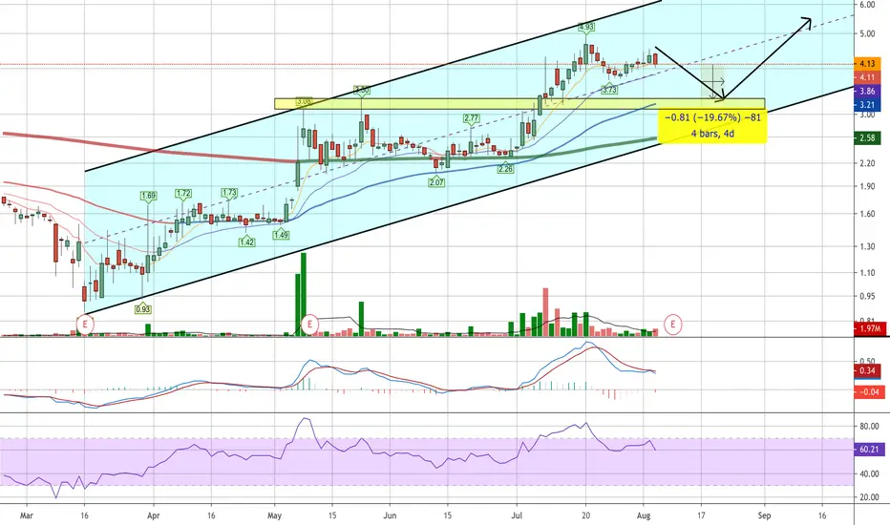The width and height of the screenshot is (890, 525).
Task: Select the red 4.11 last price label
Action: (867, 77)
